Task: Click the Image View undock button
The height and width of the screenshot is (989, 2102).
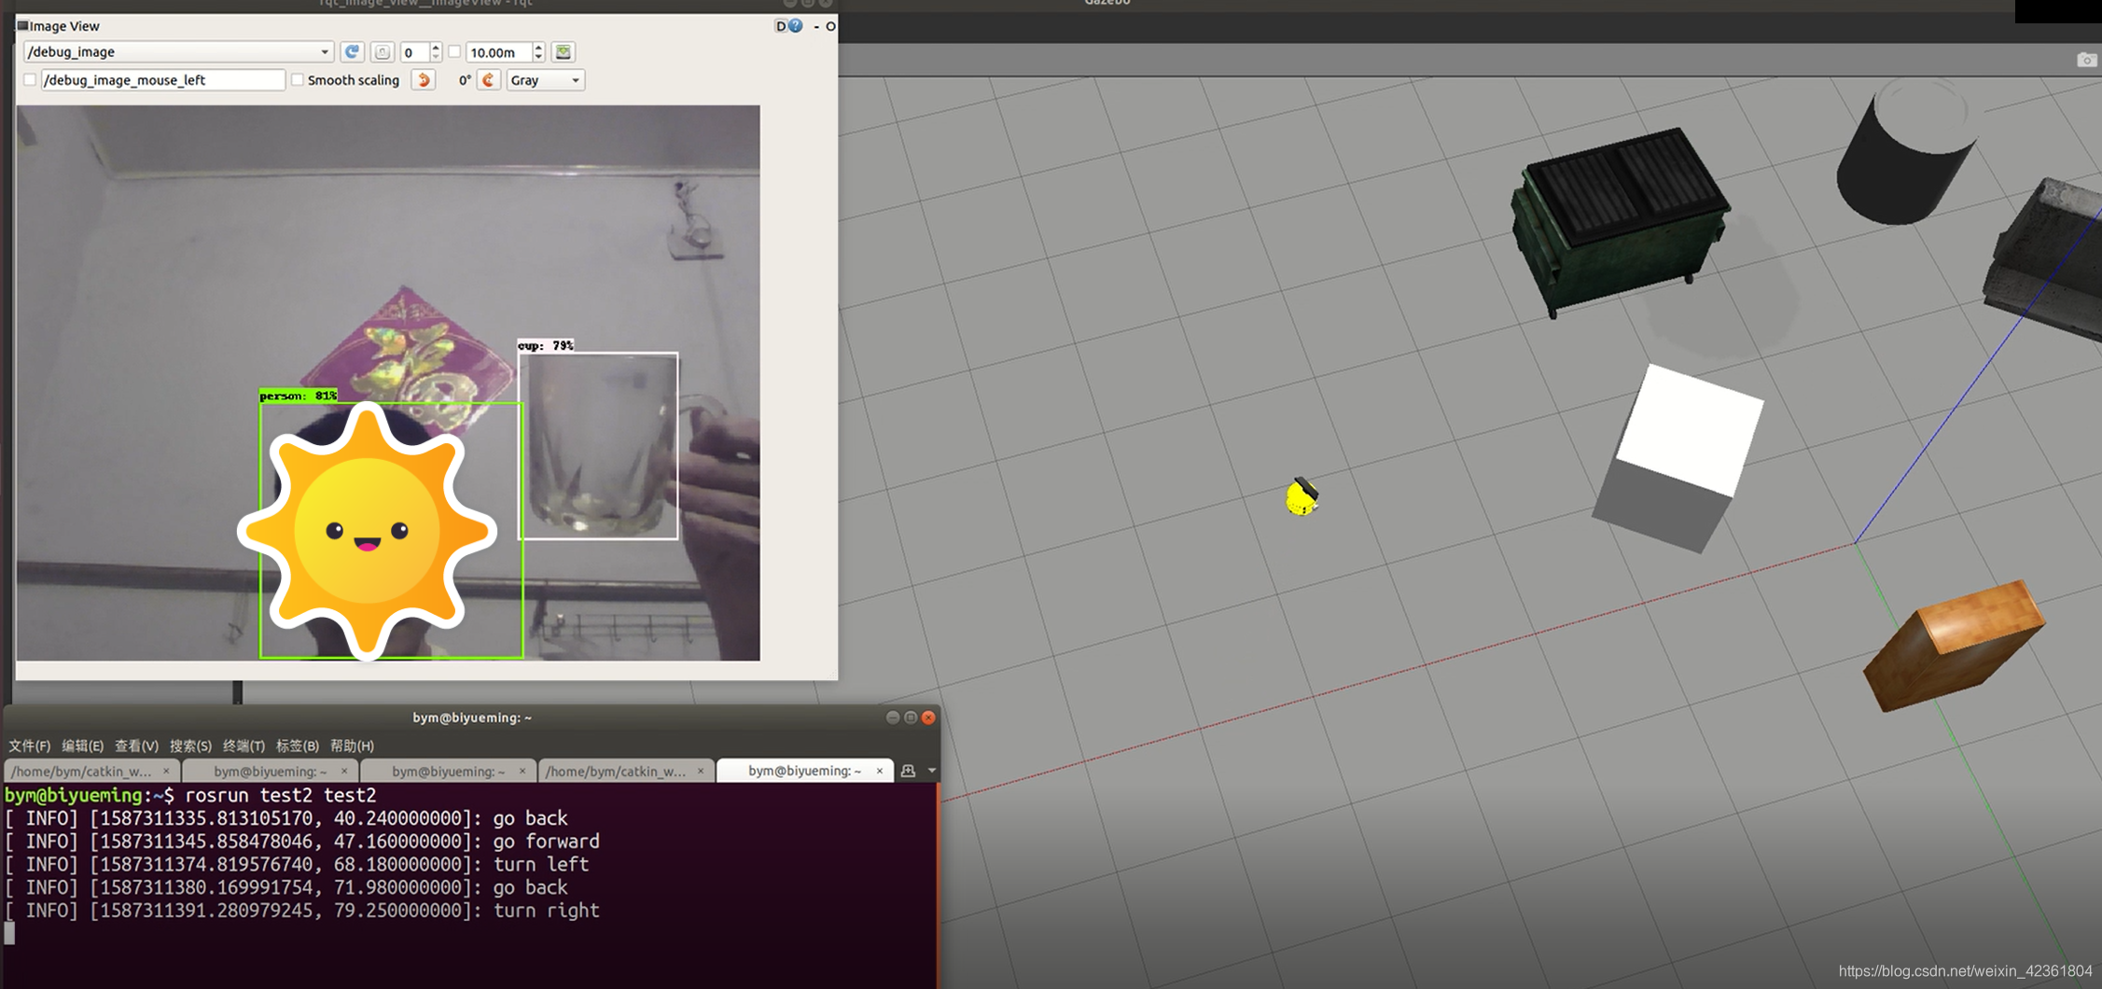Action: tap(816, 27)
